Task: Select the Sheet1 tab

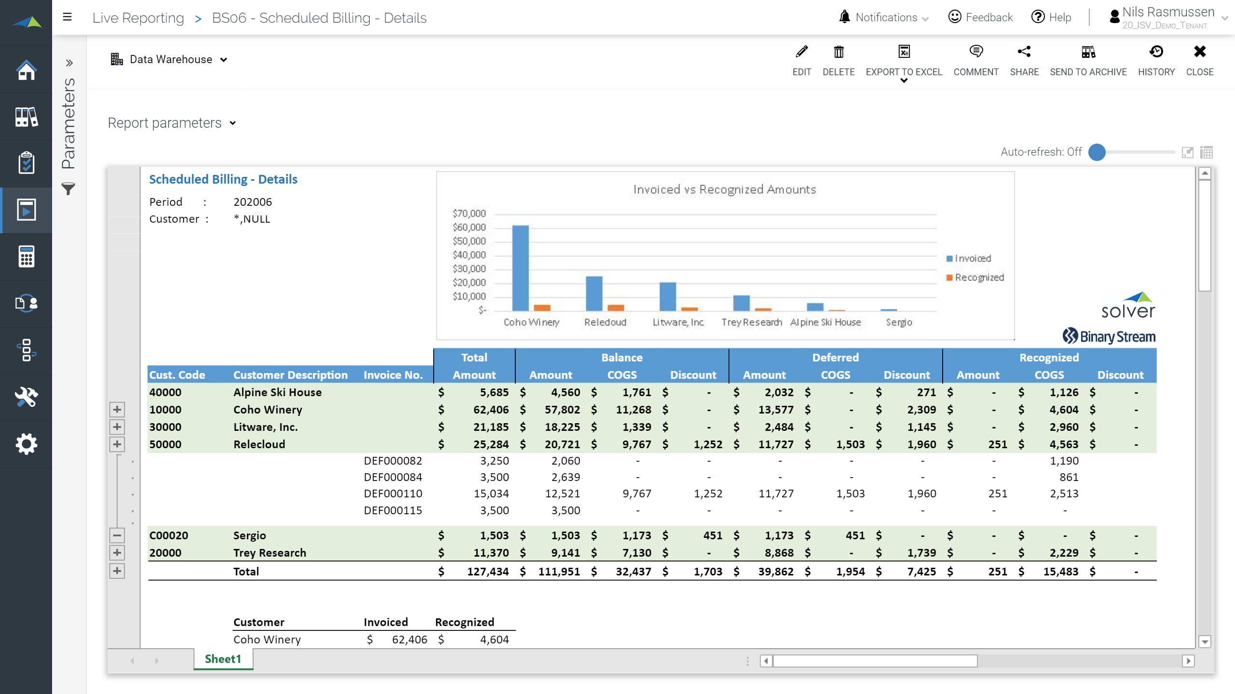Action: click(223, 659)
